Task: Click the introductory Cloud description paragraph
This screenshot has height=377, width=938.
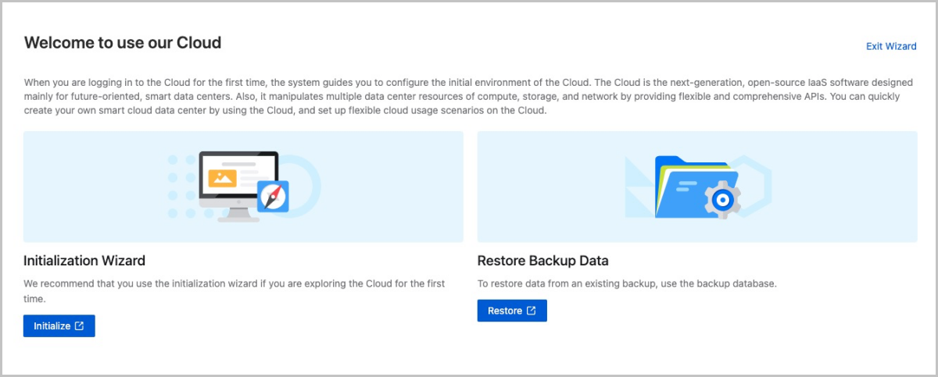Action: click(x=469, y=96)
